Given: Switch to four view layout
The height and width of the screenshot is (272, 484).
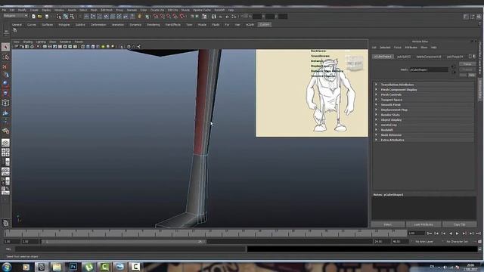Looking at the screenshot, I should click(x=5, y=153).
